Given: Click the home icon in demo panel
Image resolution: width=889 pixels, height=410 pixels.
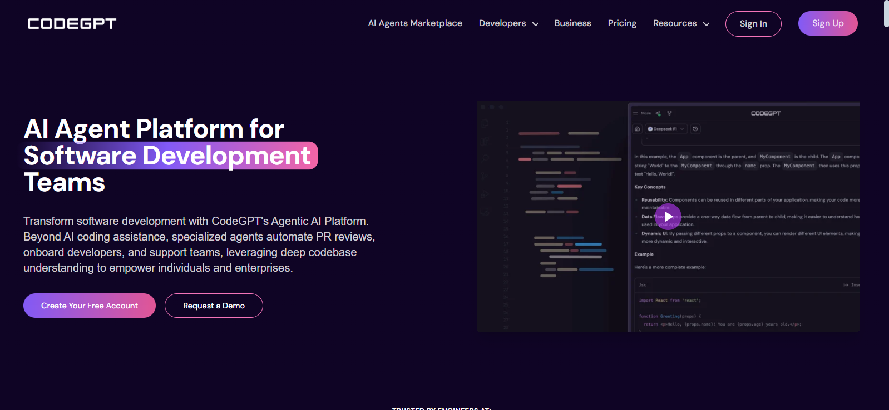Looking at the screenshot, I should [x=638, y=129].
